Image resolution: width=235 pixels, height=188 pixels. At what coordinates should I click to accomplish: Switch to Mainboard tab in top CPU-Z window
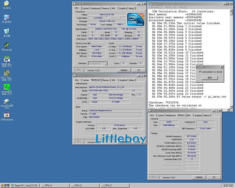click(x=95, y=8)
